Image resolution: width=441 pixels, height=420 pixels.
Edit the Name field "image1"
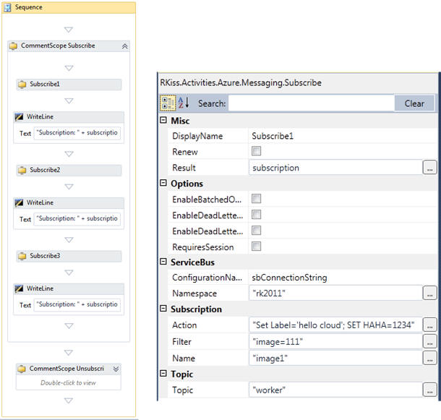pyautogui.click(x=335, y=358)
